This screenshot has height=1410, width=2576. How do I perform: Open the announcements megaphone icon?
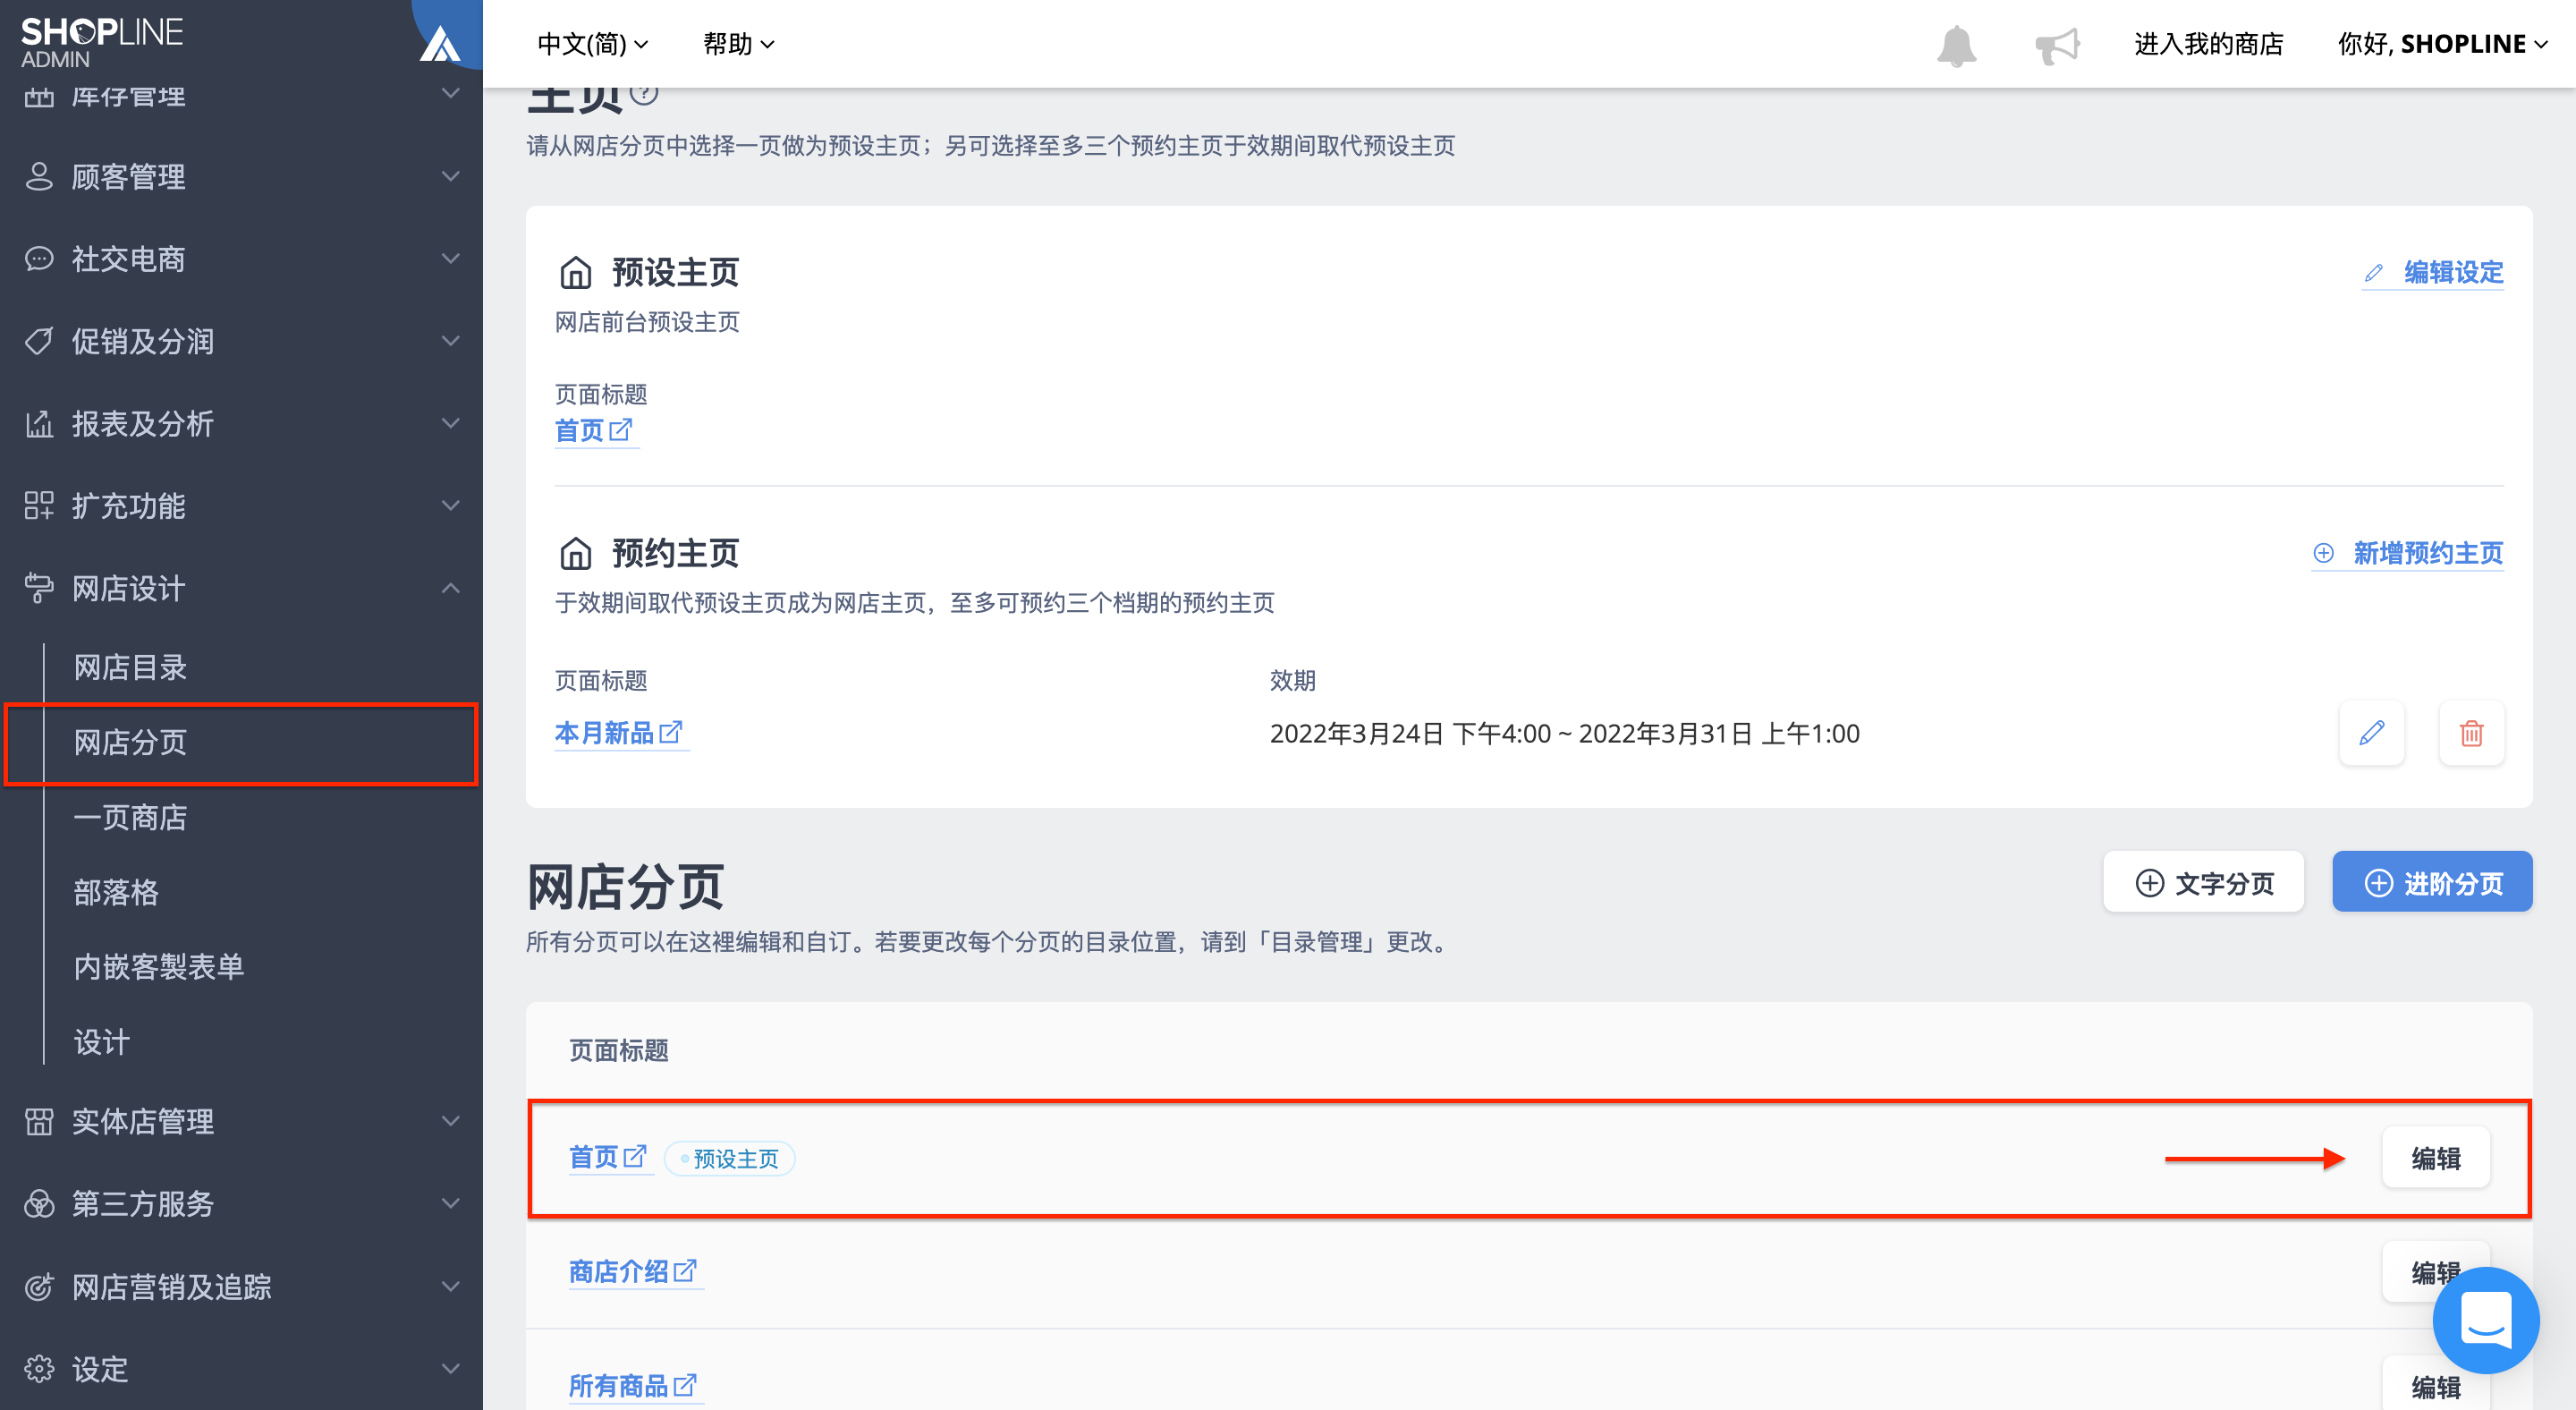coord(2057,46)
